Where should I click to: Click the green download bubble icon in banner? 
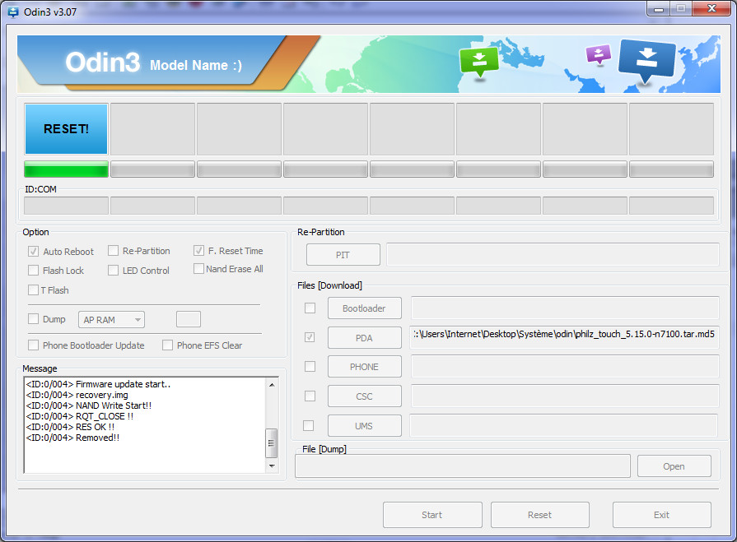(x=479, y=62)
